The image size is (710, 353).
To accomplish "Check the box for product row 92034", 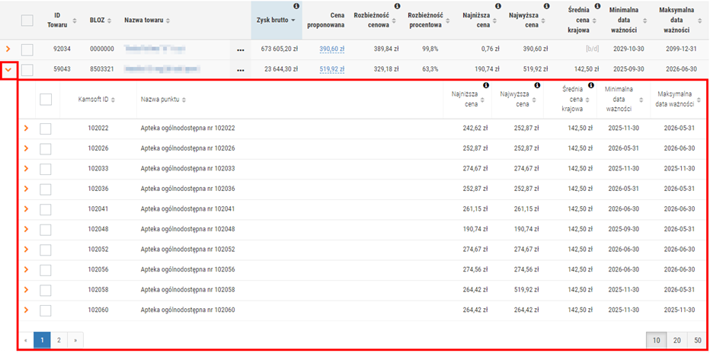I will pyautogui.click(x=27, y=49).
